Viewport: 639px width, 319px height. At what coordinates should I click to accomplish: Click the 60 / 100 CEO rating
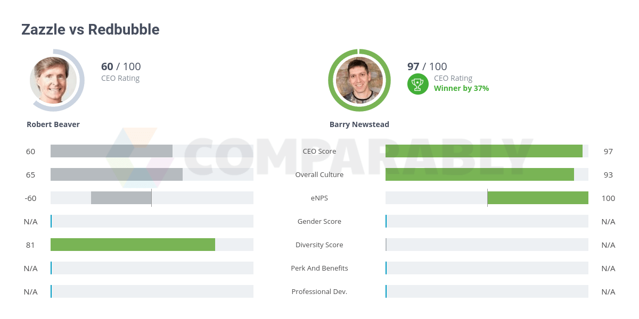click(121, 66)
